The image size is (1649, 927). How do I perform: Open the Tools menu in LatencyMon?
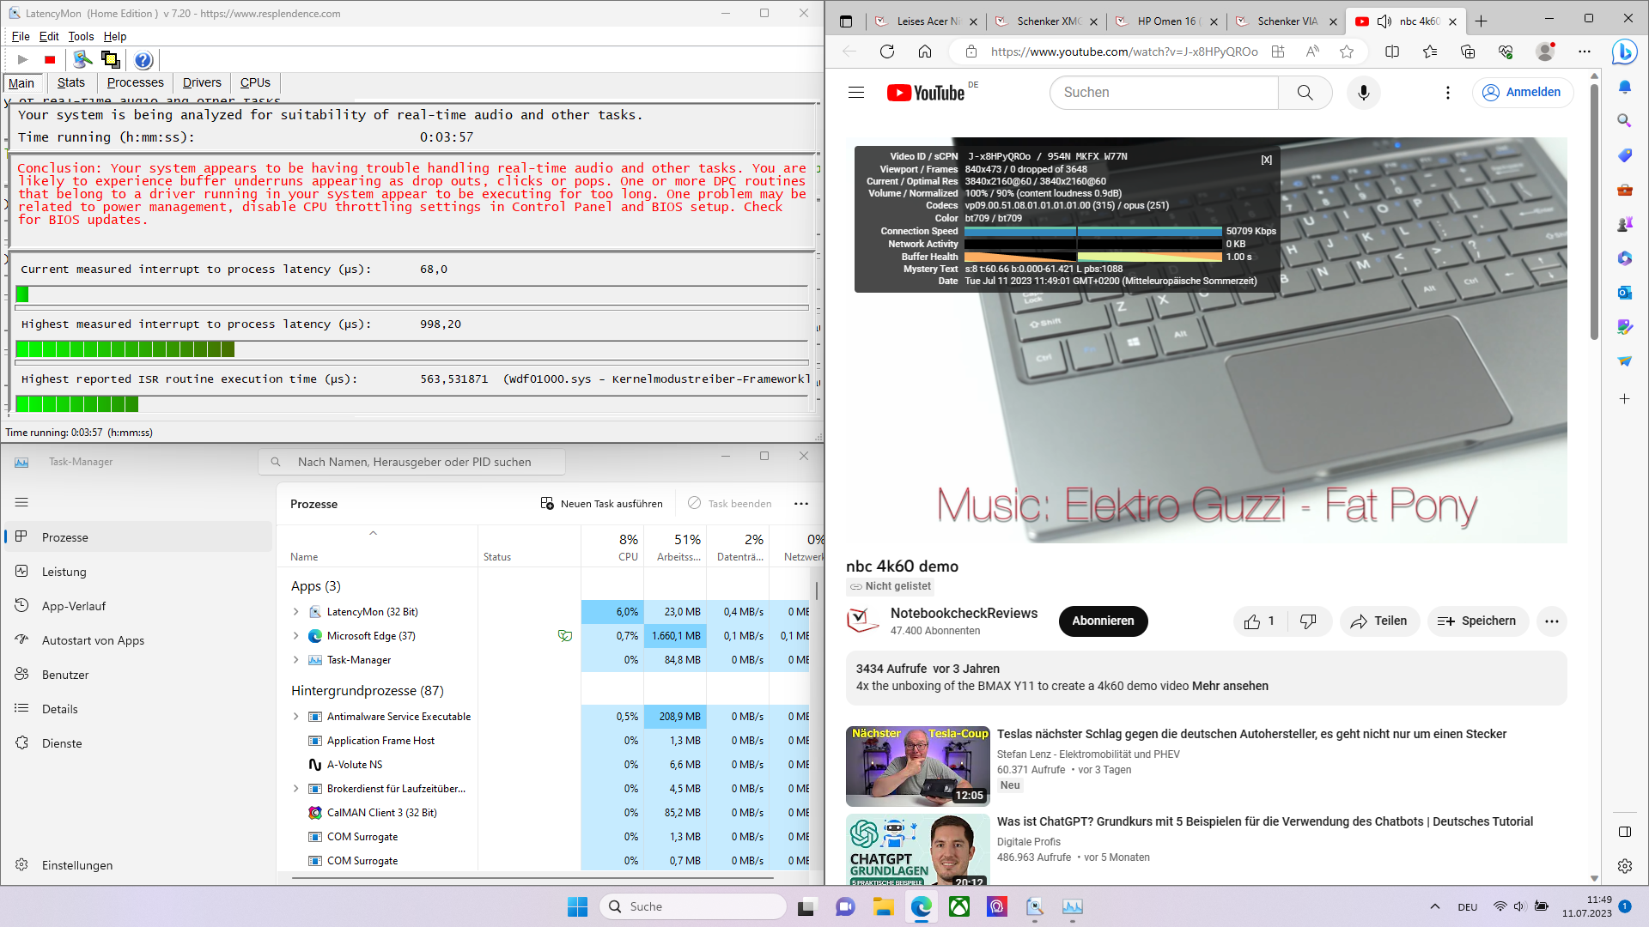(x=81, y=36)
